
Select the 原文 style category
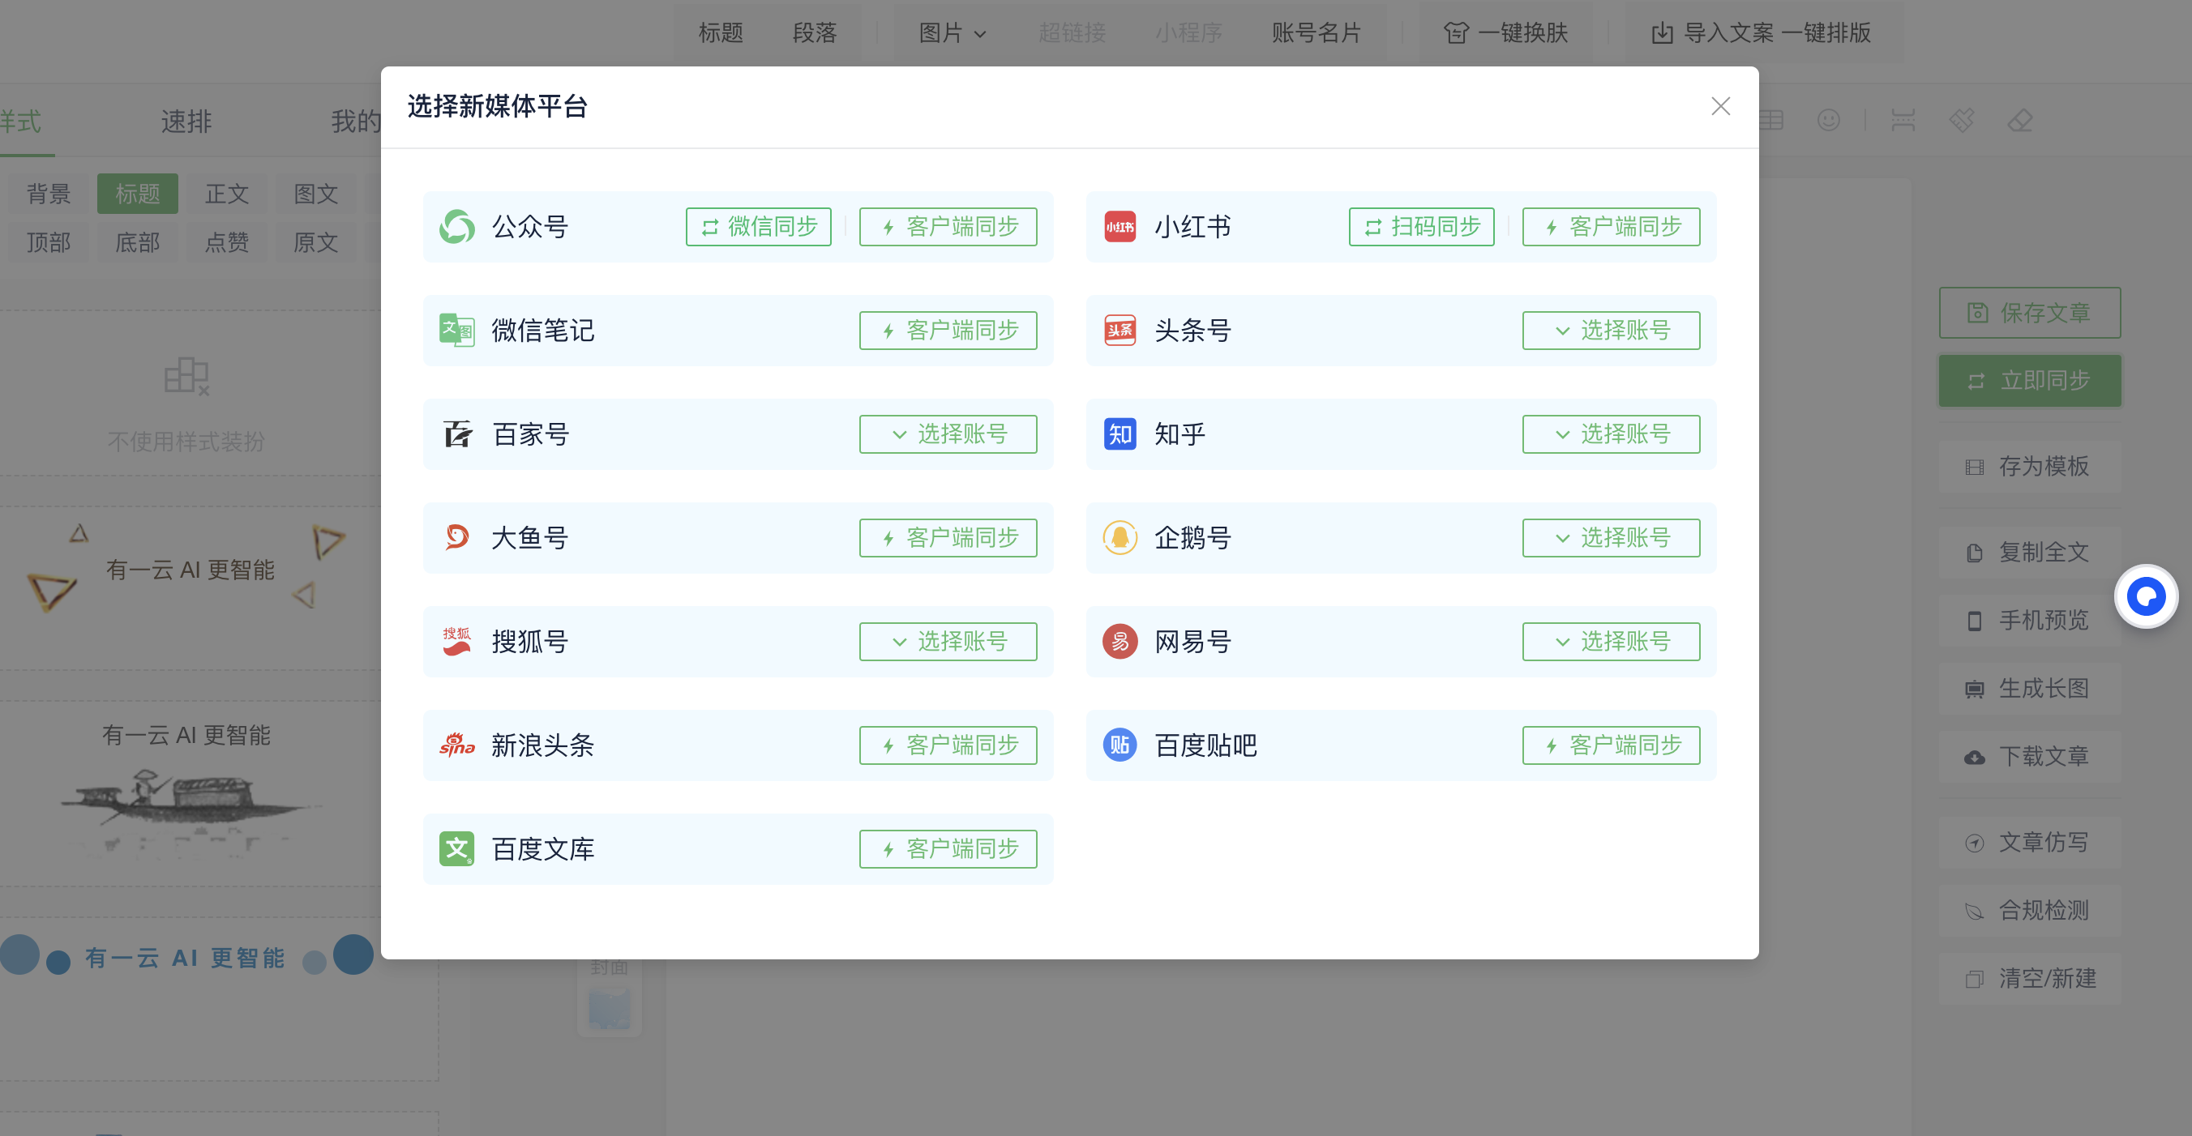click(x=315, y=242)
